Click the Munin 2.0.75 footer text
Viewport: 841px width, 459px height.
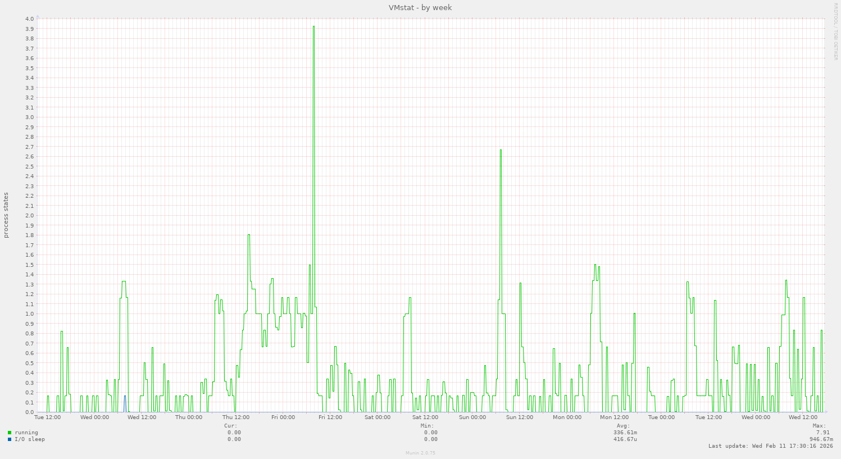click(x=420, y=453)
